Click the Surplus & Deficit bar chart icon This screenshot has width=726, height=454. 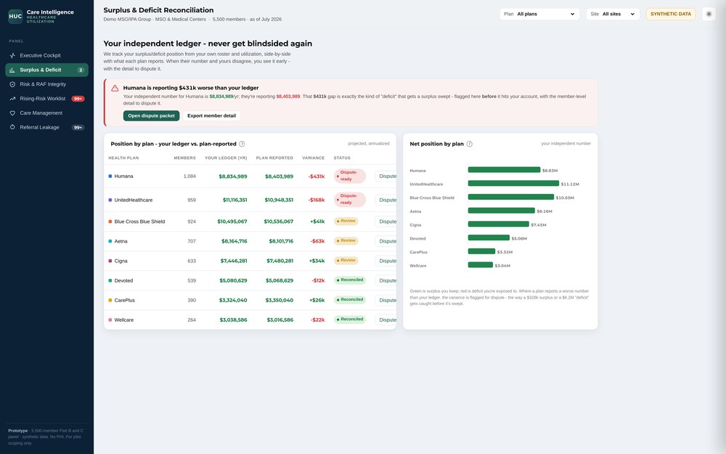coord(12,70)
